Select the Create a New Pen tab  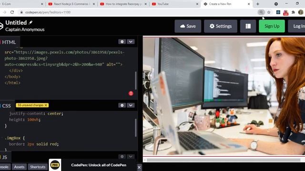(x=227, y=4)
